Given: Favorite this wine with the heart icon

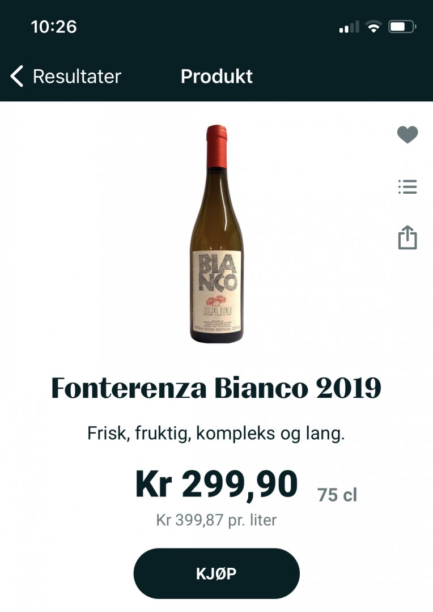Looking at the screenshot, I should (x=407, y=135).
